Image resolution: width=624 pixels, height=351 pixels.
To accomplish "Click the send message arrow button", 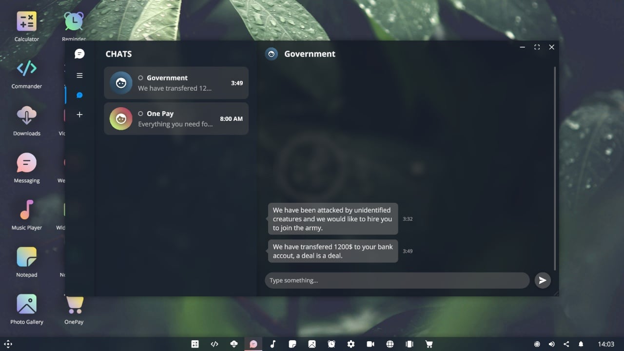I will tap(542, 280).
